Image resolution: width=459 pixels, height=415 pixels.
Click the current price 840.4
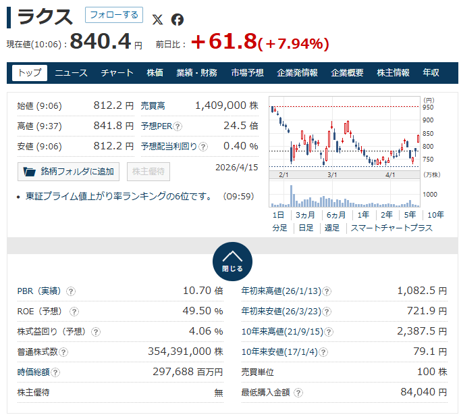click(x=101, y=41)
